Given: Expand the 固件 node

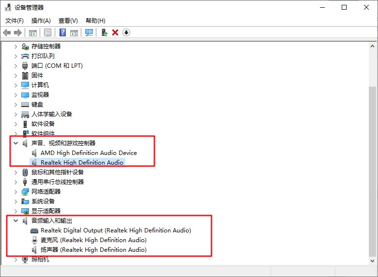Looking at the screenshot, I should click(15, 76).
